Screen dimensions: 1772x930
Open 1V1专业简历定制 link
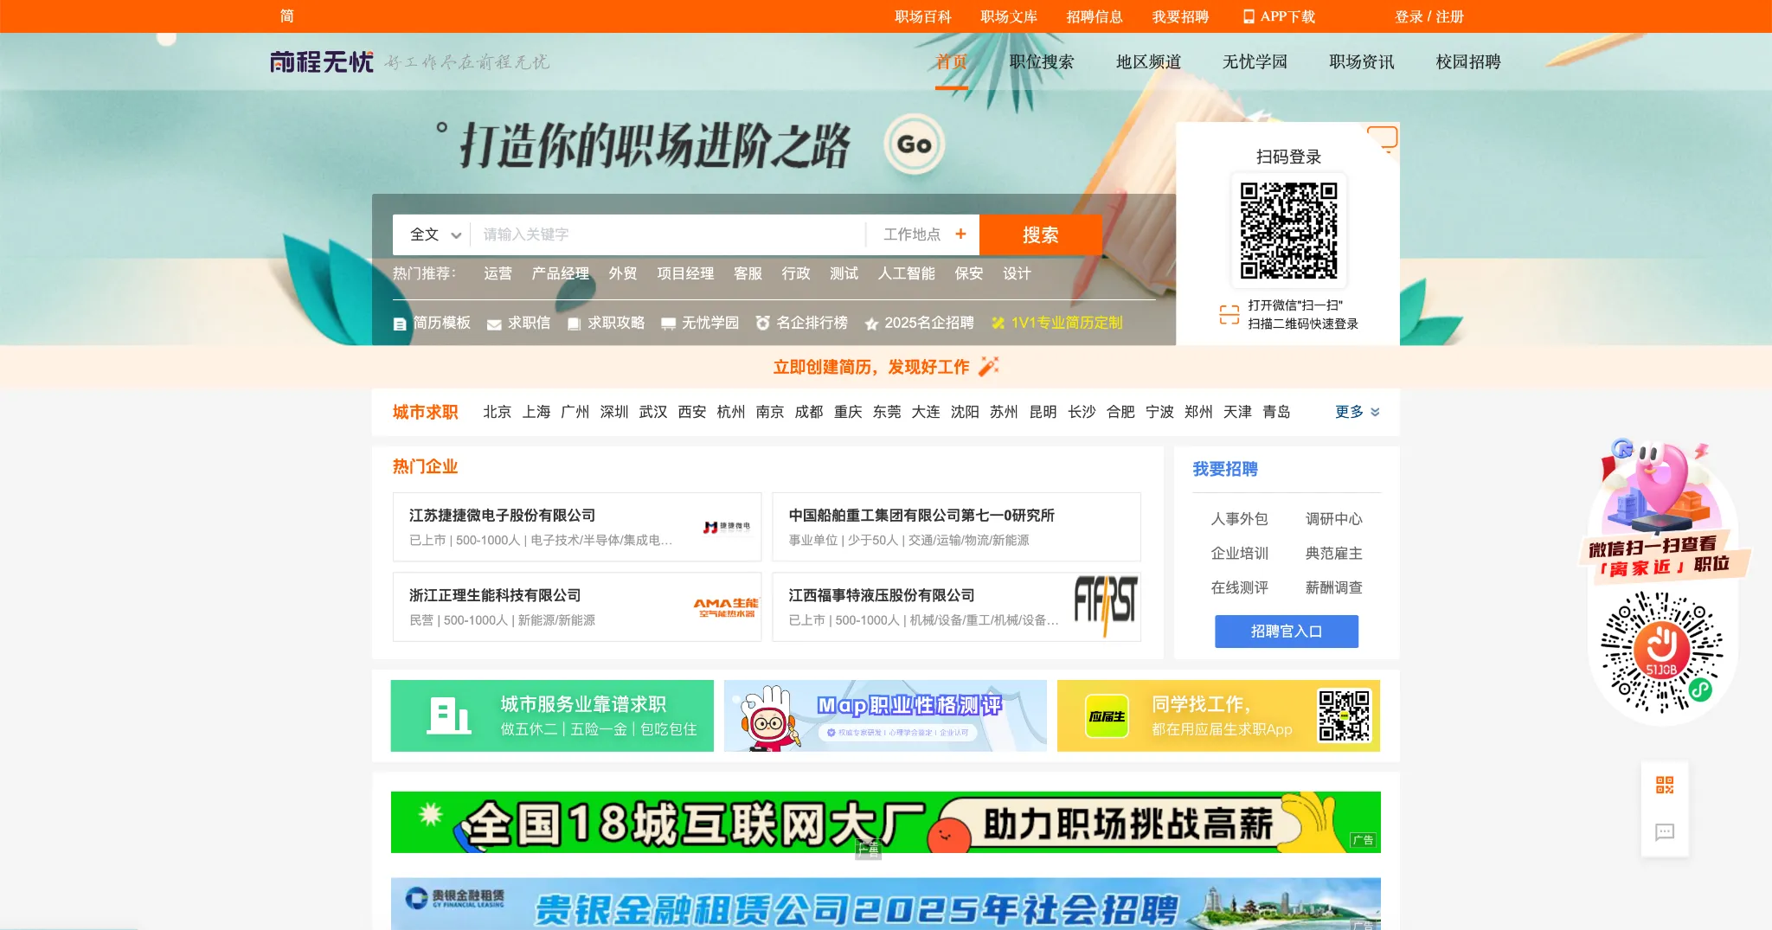click(1056, 323)
